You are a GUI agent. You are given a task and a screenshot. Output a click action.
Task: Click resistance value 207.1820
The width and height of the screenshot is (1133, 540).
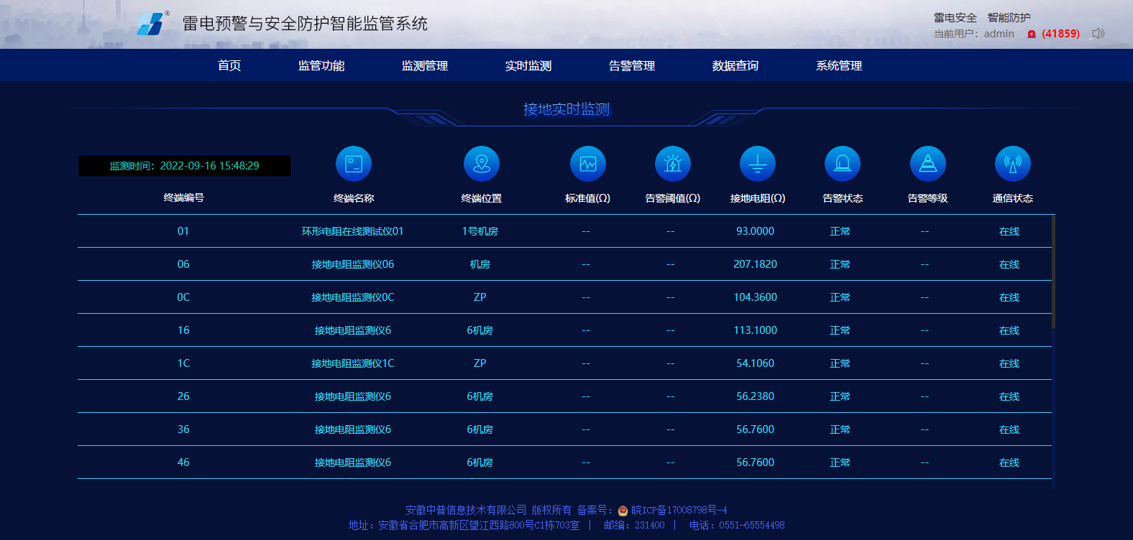tap(755, 264)
